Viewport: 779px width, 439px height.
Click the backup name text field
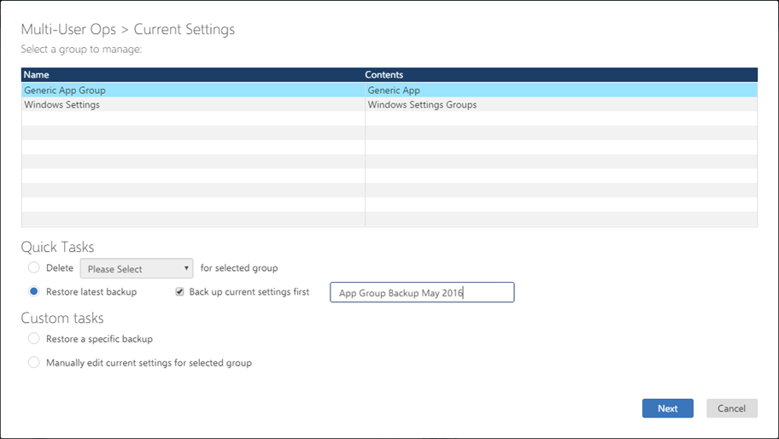click(x=422, y=293)
